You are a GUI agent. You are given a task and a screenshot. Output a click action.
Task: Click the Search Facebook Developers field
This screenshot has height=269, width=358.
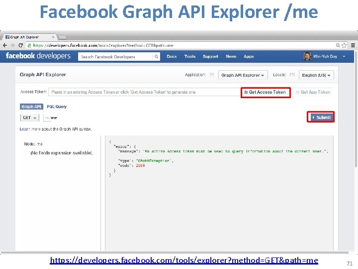(x=115, y=56)
